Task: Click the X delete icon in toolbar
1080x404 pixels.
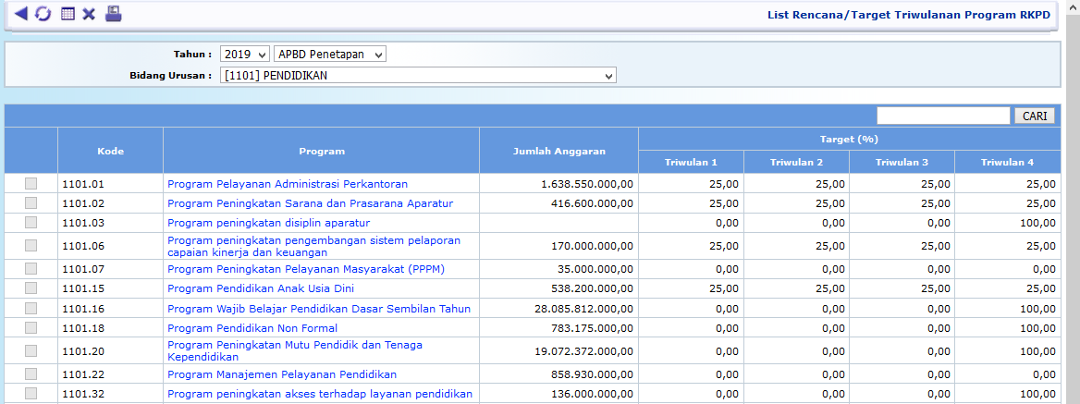Action: (89, 14)
